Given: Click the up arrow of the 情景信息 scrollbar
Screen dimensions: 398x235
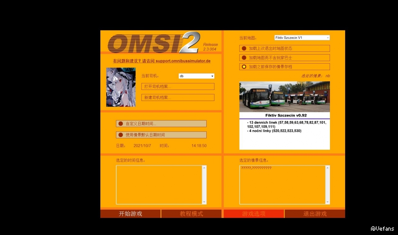Looking at the screenshot, I should [x=327, y=168].
